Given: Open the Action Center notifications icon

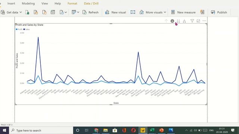Looking at the screenshot, I should tap(233, 130).
